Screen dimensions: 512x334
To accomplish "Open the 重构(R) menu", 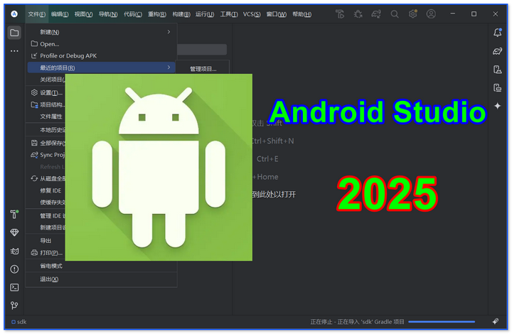I will pyautogui.click(x=157, y=14).
